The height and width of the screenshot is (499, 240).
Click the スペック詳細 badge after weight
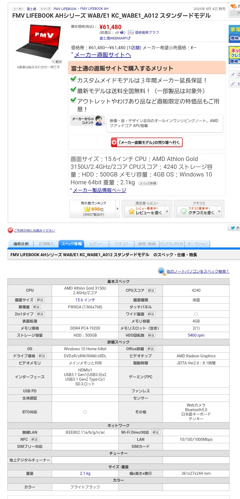coord(148,183)
